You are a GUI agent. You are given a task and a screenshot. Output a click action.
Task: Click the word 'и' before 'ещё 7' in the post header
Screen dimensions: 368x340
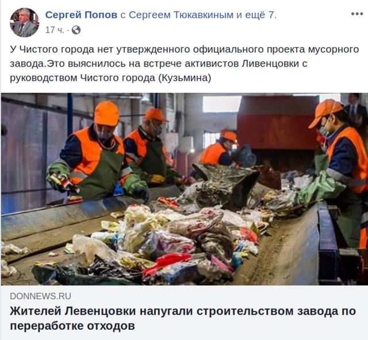(x=239, y=15)
